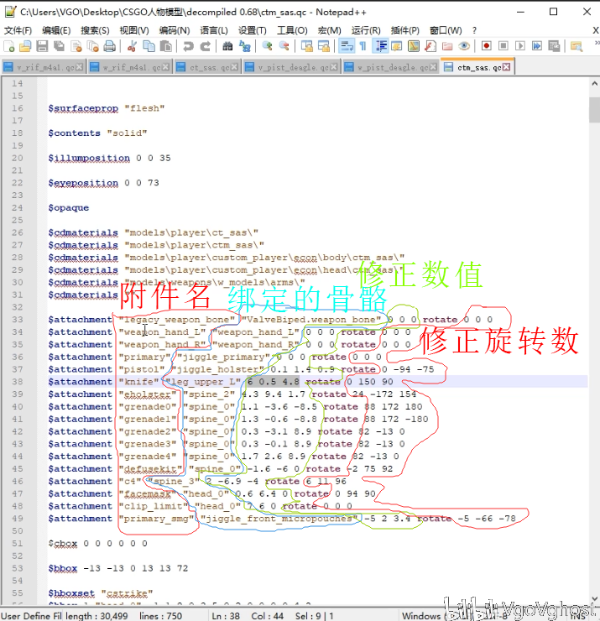Viewport: 600px width, 621px height.
Task: Open the 设置(T) menu
Action: coord(253,30)
